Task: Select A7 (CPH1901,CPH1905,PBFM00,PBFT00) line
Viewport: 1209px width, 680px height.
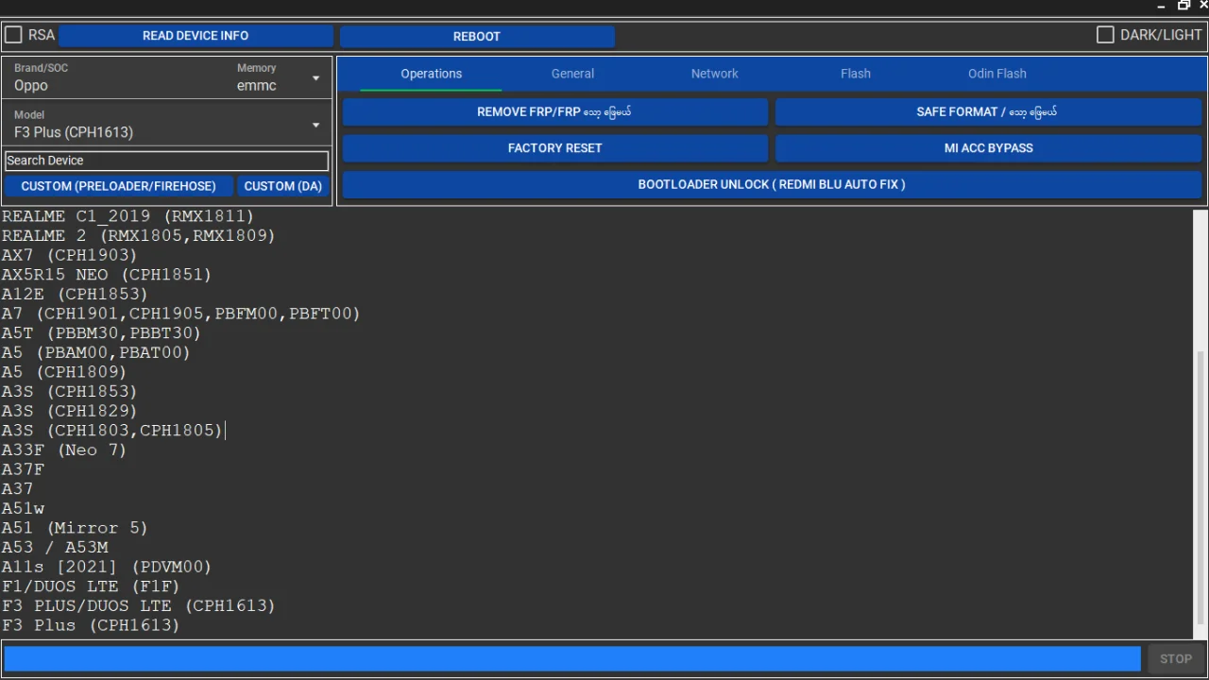Action: click(x=180, y=314)
